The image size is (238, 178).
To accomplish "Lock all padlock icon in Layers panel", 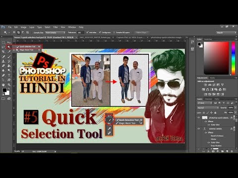I will point(215,113).
